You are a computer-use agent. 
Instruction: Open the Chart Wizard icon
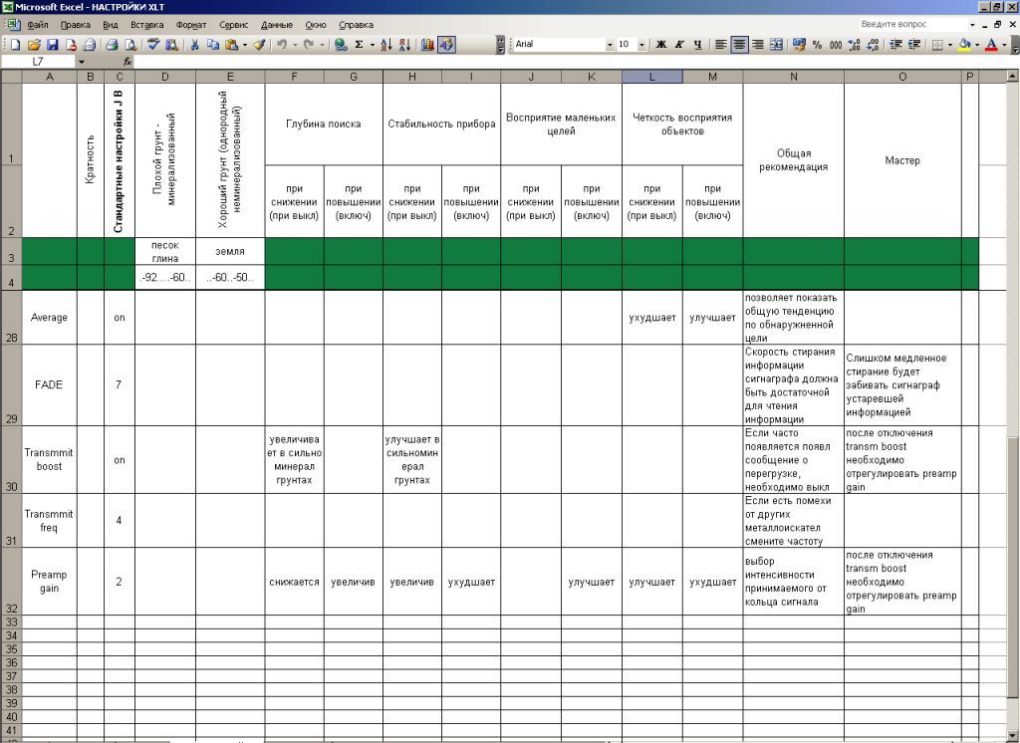[x=428, y=45]
